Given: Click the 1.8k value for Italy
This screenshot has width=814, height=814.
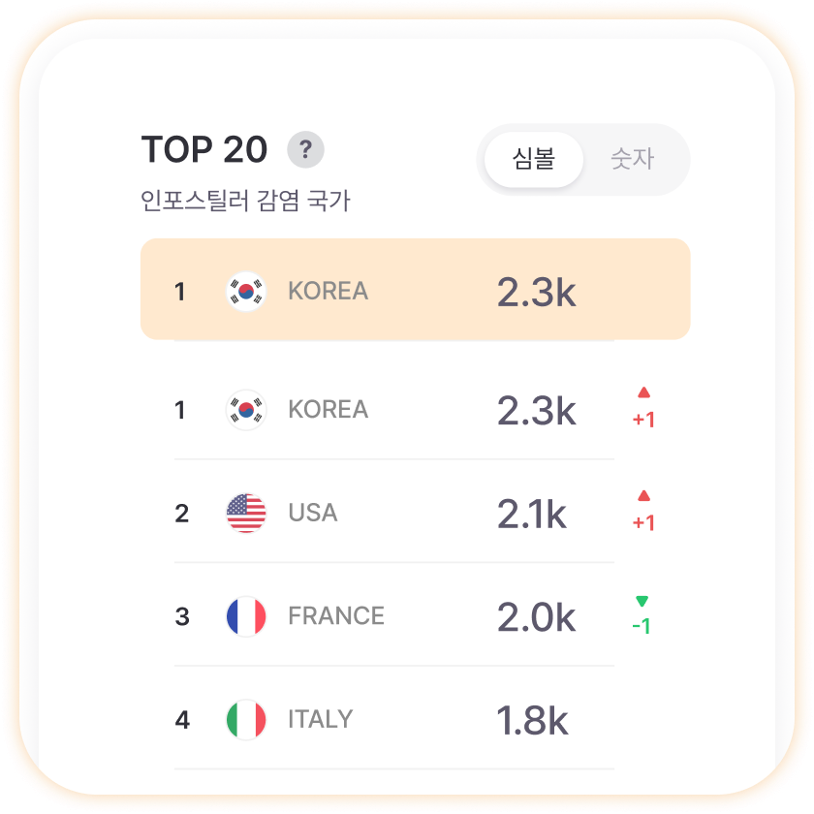Looking at the screenshot, I should point(532,721).
